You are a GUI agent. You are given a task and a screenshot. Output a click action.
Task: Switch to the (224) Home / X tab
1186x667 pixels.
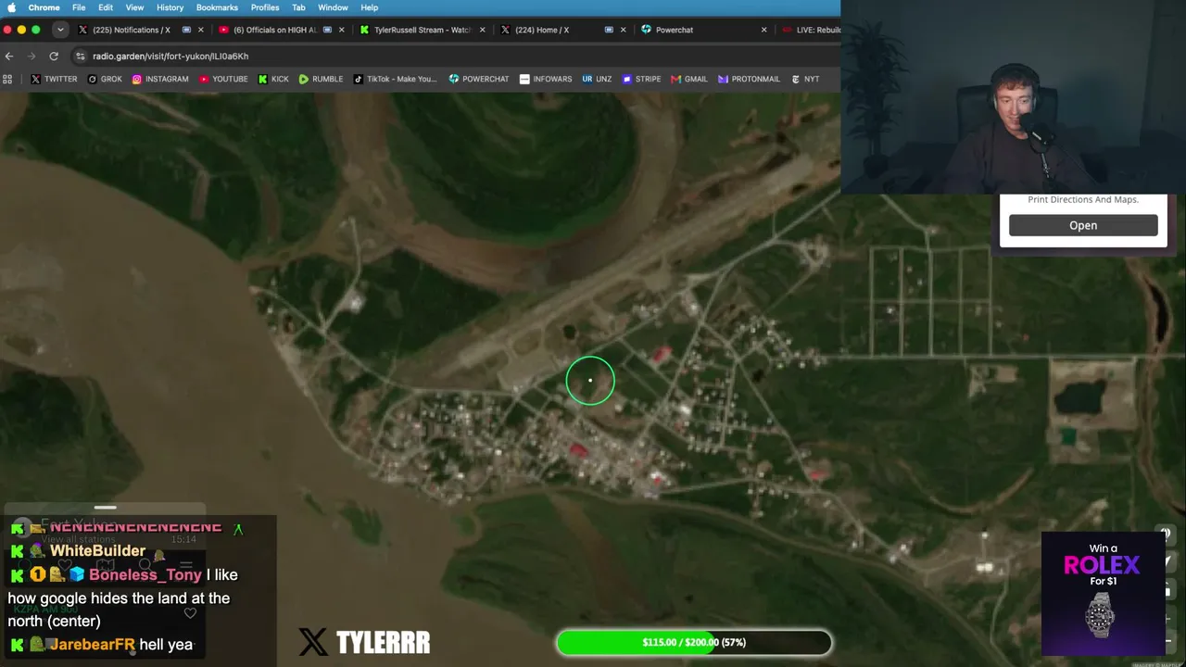coord(562,30)
